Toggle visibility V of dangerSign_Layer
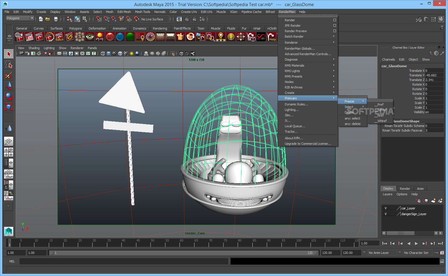 (386, 214)
